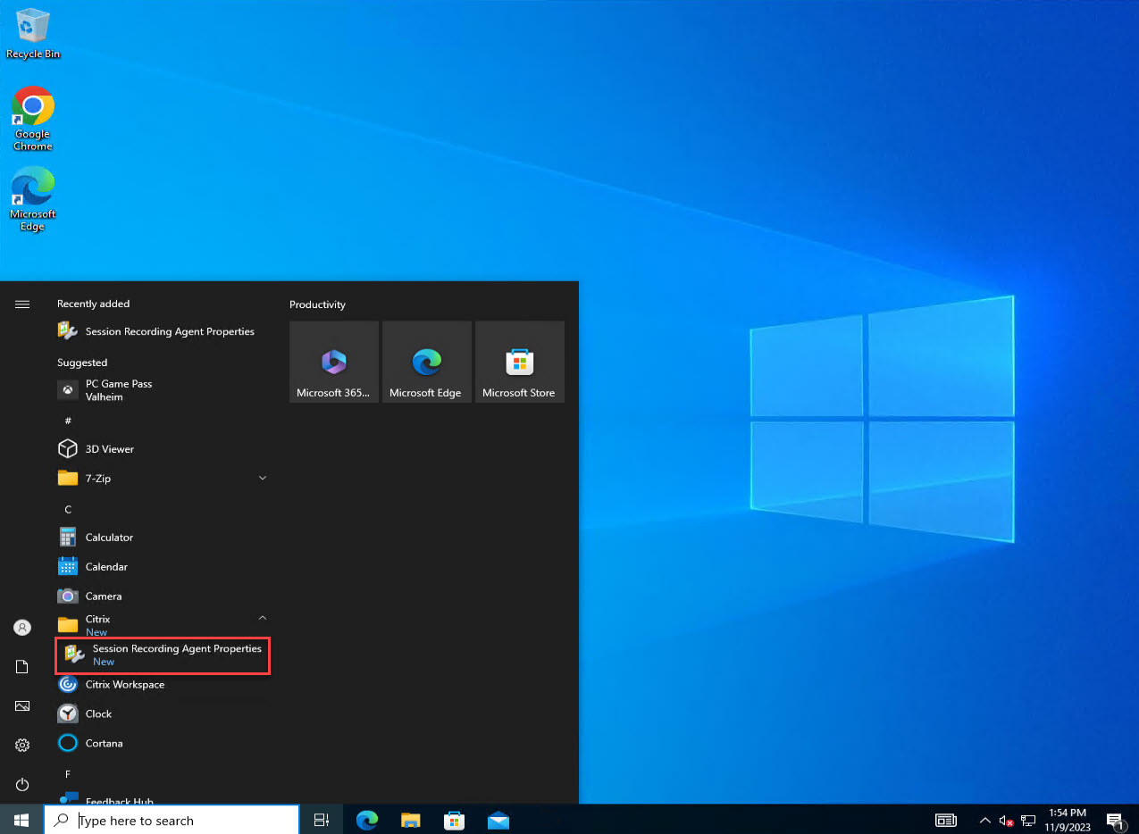Image resolution: width=1139 pixels, height=834 pixels.
Task: Start Cortana
Action: click(x=103, y=743)
